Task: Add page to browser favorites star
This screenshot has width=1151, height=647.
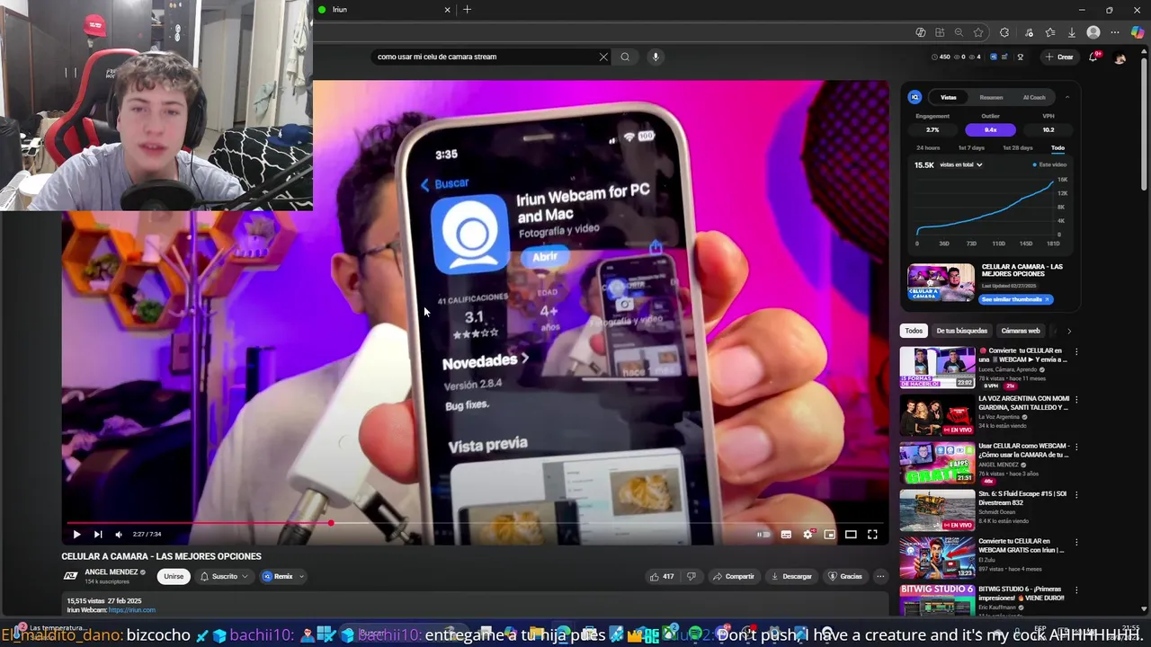Action: pyautogui.click(x=978, y=32)
